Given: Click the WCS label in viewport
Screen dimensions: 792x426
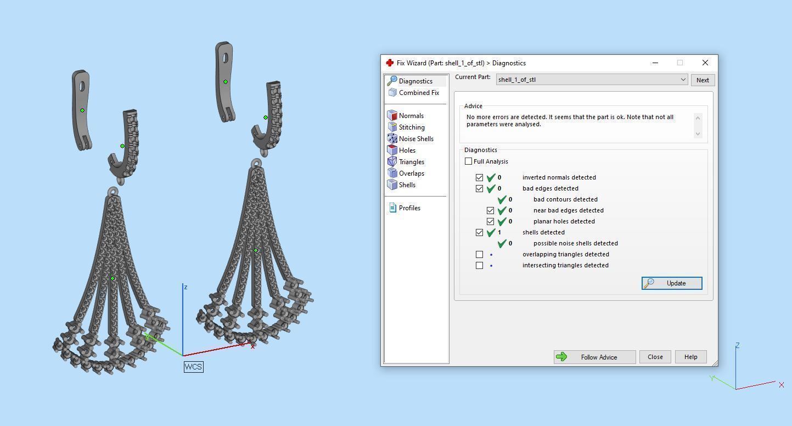Looking at the screenshot, I should click(193, 367).
